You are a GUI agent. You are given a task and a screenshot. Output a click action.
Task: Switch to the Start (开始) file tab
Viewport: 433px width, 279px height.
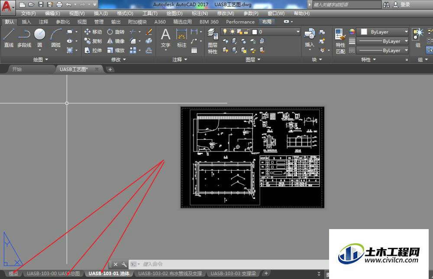(17, 69)
